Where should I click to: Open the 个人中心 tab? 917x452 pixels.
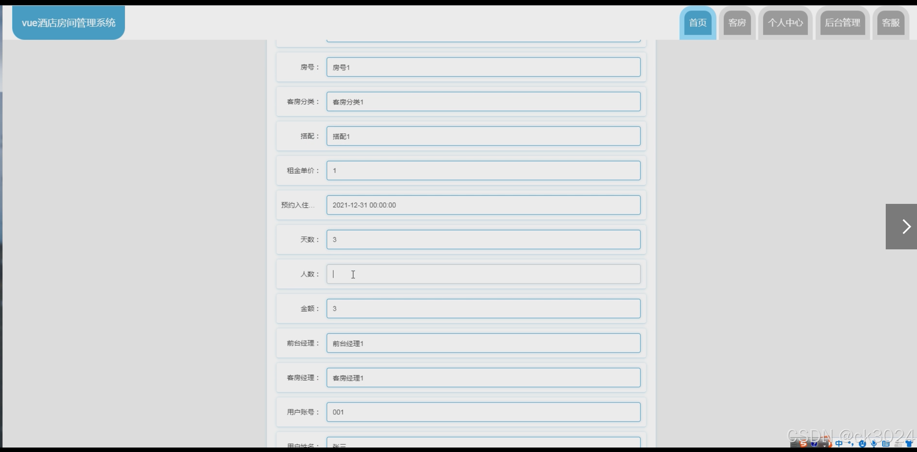point(785,23)
